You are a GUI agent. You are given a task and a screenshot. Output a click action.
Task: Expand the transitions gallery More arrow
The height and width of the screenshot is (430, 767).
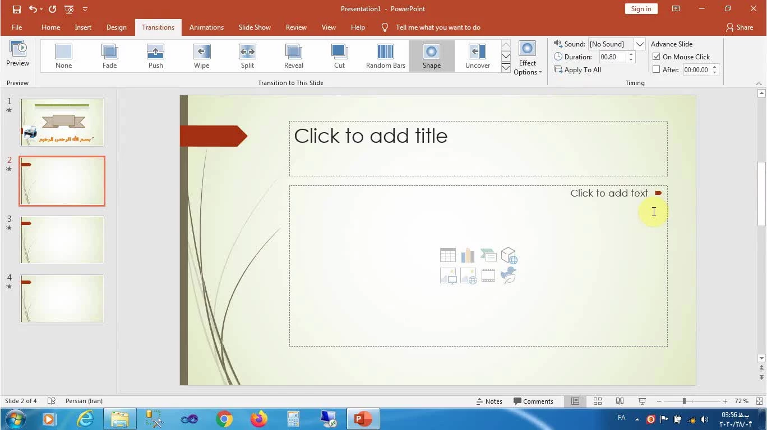[x=506, y=68]
